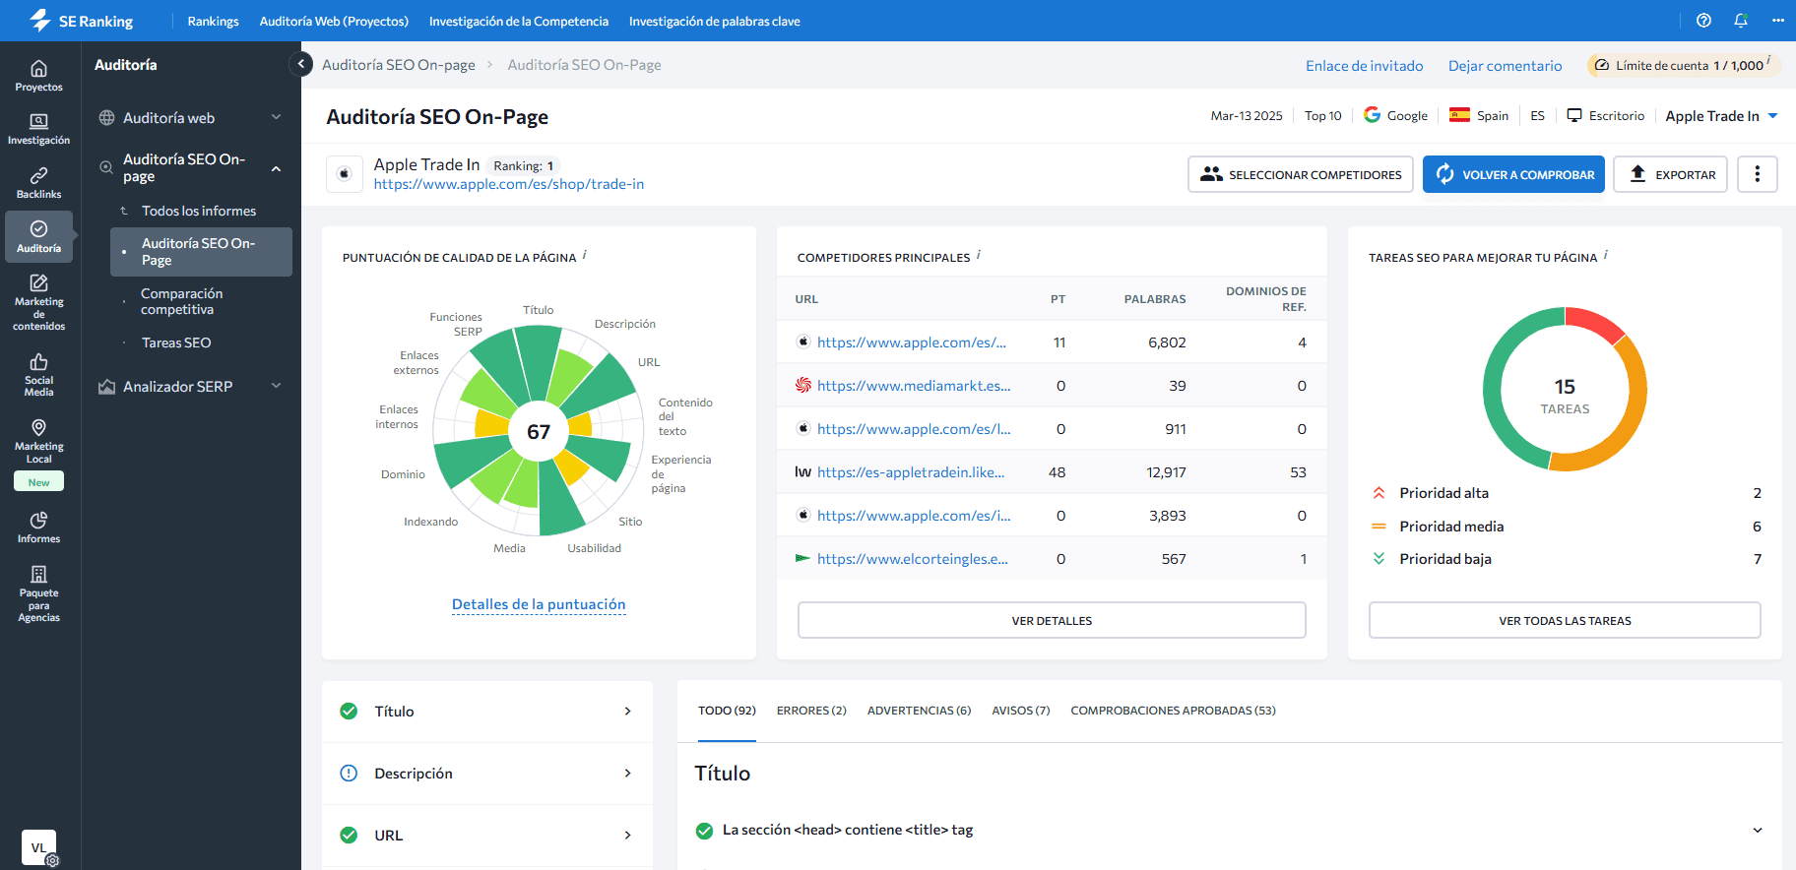The width and height of the screenshot is (1796, 870).
Task: Open Investigación in the left sidebar
Action: point(38,129)
